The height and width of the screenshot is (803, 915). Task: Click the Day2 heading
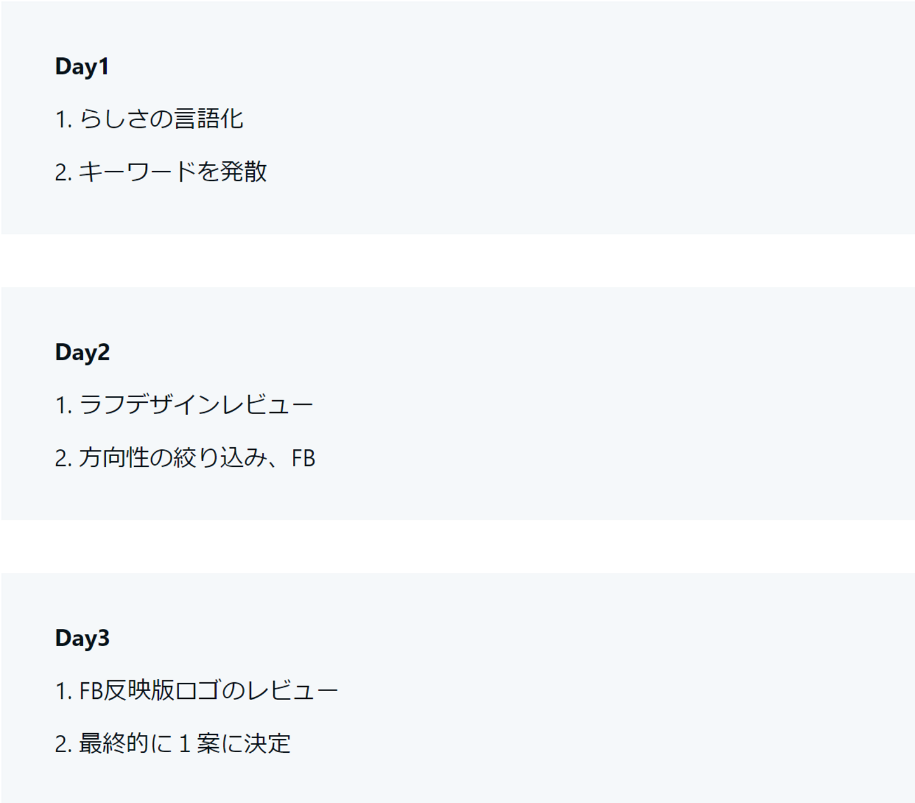coord(82,353)
